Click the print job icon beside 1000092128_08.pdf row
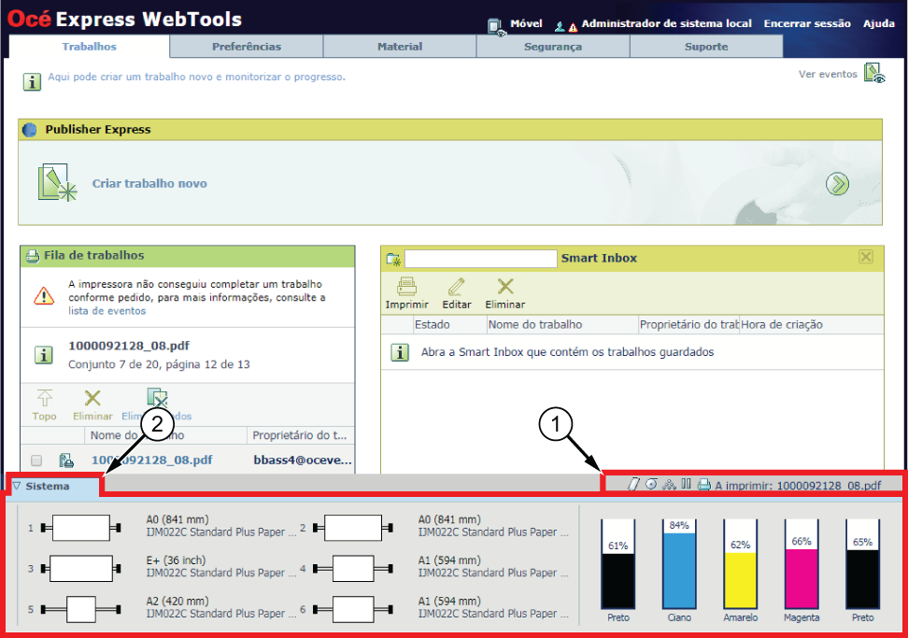This screenshot has width=908, height=638. (66, 461)
